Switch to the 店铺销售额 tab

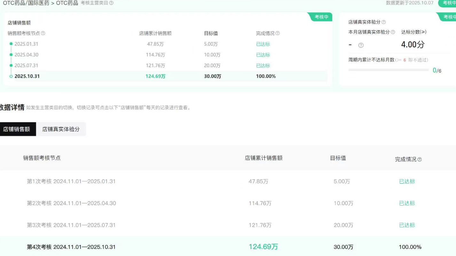[x=17, y=129]
